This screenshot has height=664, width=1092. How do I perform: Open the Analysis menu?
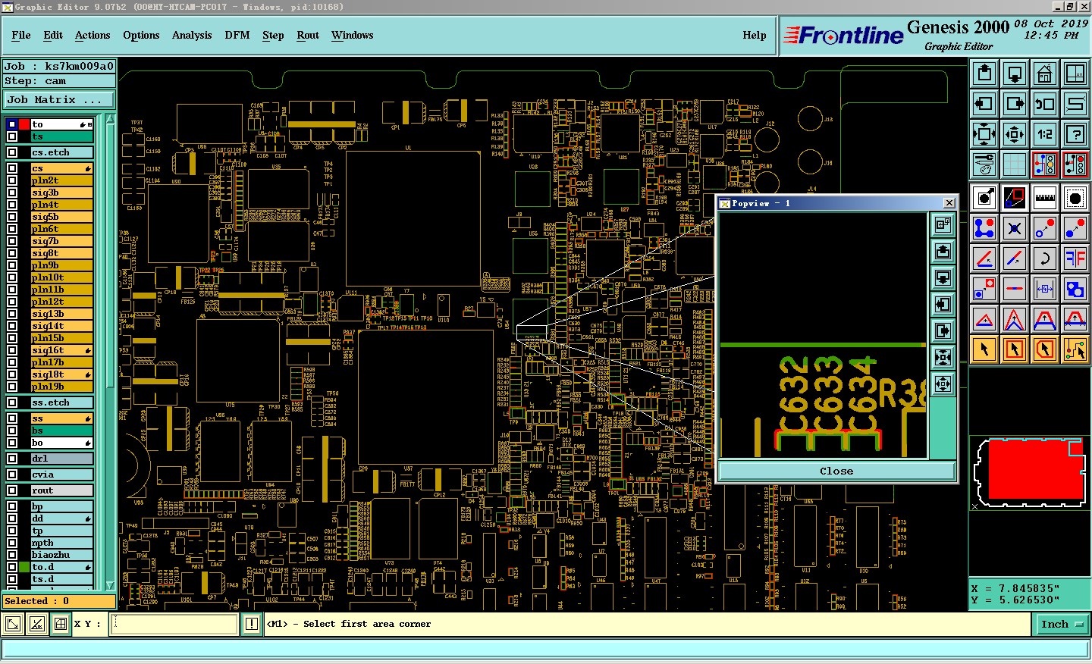tap(192, 35)
